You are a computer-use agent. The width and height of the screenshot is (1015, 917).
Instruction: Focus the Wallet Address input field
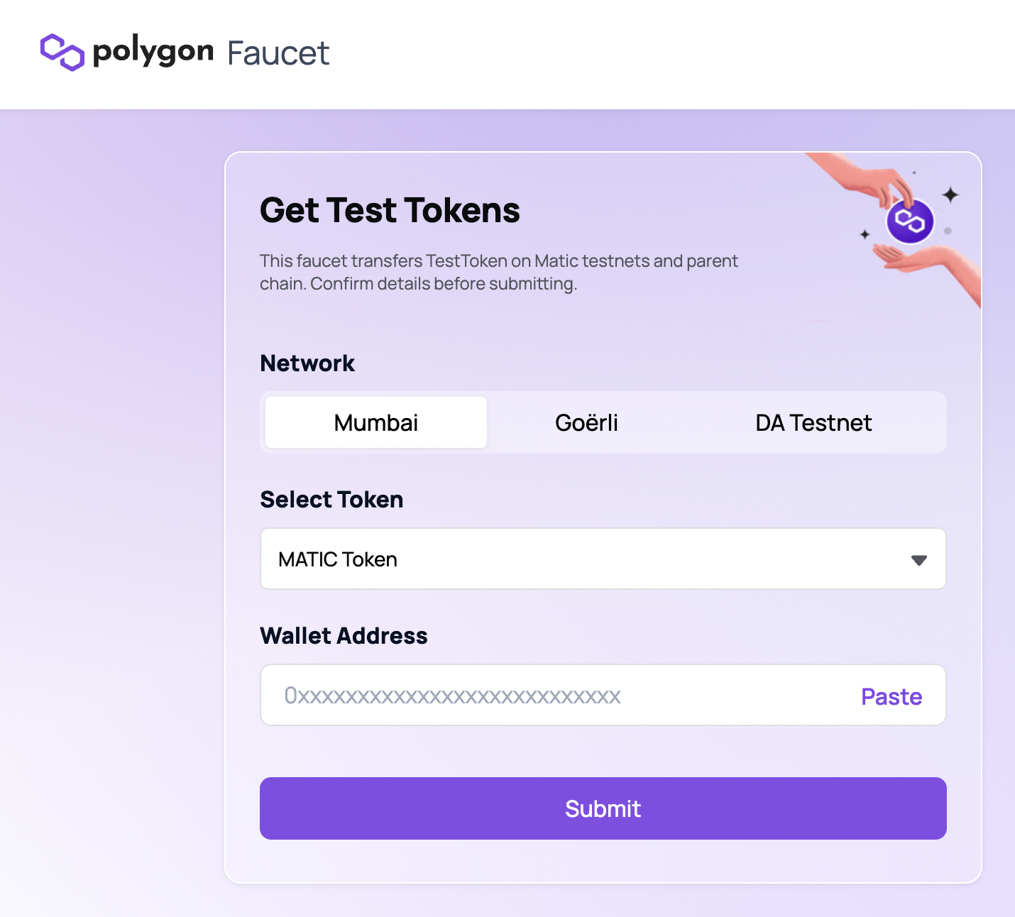(x=554, y=696)
